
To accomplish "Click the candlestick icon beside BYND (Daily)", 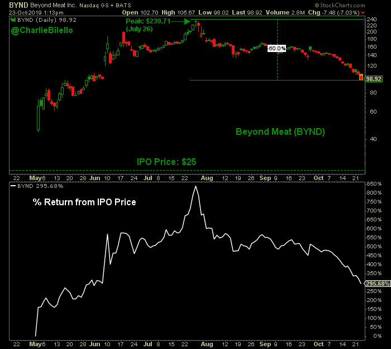I will pyautogui.click(x=13, y=20).
